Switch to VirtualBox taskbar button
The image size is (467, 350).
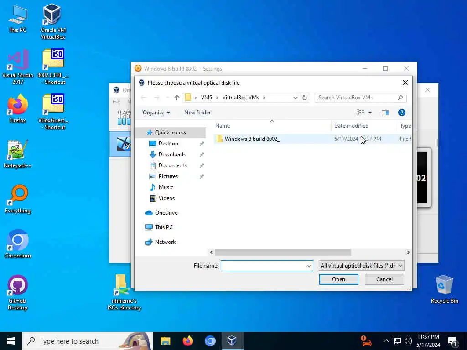[x=232, y=341]
